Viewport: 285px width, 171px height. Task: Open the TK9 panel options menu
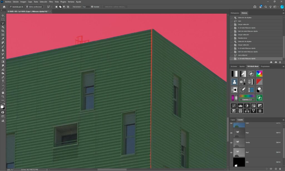pos(283,66)
